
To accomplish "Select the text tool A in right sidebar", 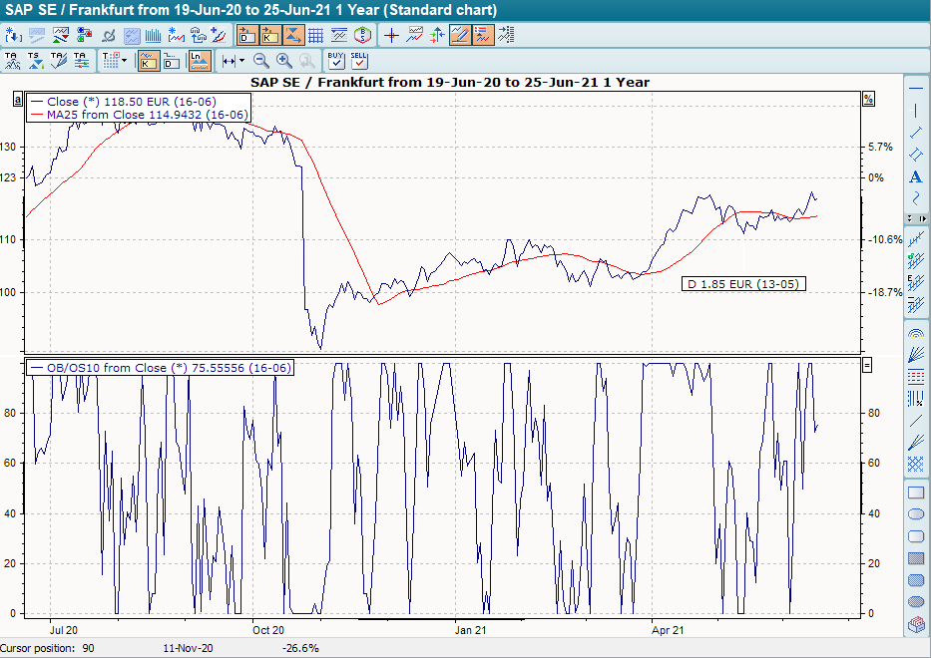I will tap(914, 176).
